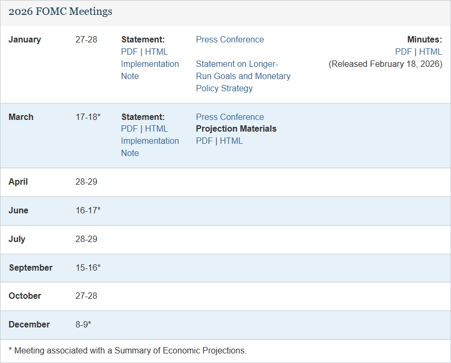The image size is (451, 363).
Task: Click the 'March' month label
Action: pos(21,117)
